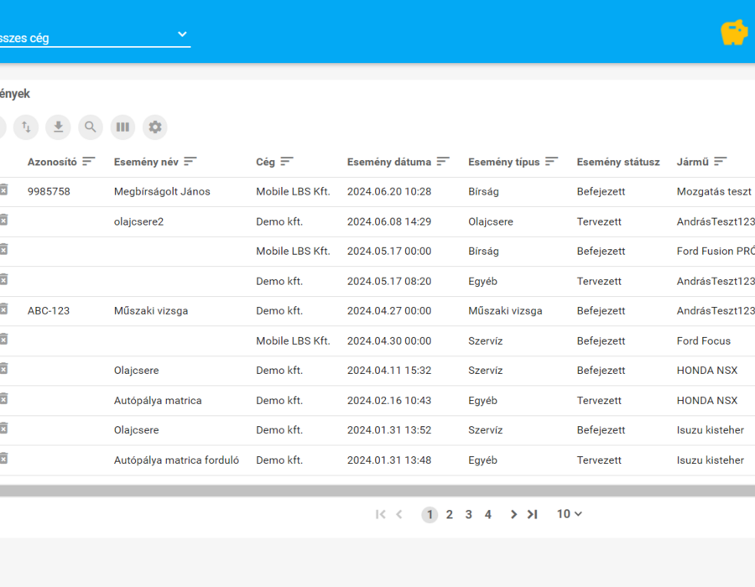Delete the Autópálya matrica forduló row
The image size is (755, 587).
[3, 459]
